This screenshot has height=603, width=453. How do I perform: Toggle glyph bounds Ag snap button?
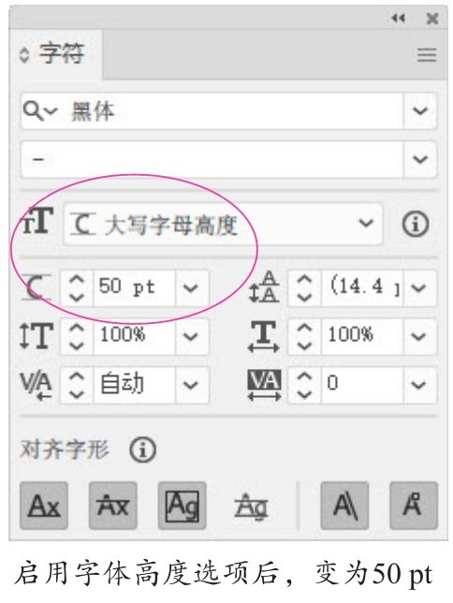tap(182, 506)
